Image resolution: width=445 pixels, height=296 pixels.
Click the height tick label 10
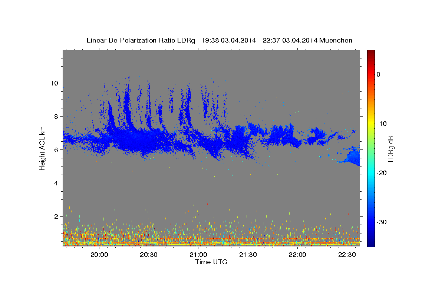[55, 83]
